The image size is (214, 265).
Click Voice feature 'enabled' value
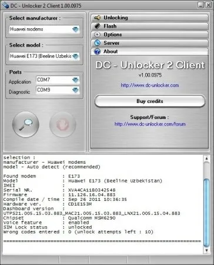[79, 223]
